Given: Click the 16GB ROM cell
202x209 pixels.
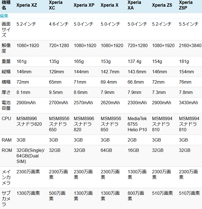Looking at the screenshot, I should tap(133, 150).
